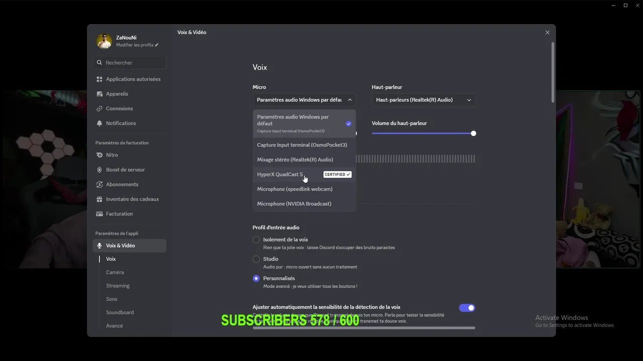Select the Voix sub-item
643x361 pixels.
click(111, 259)
